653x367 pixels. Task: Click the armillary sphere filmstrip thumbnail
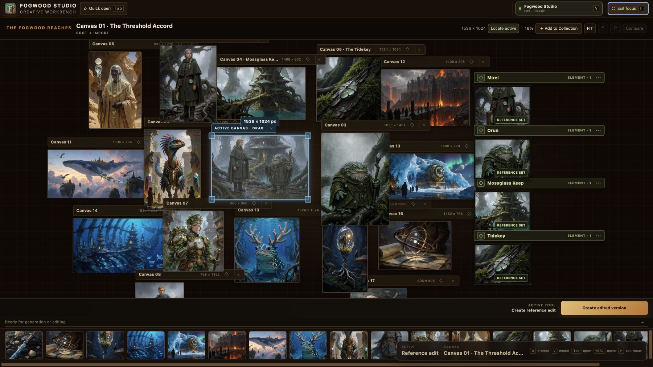(65, 345)
